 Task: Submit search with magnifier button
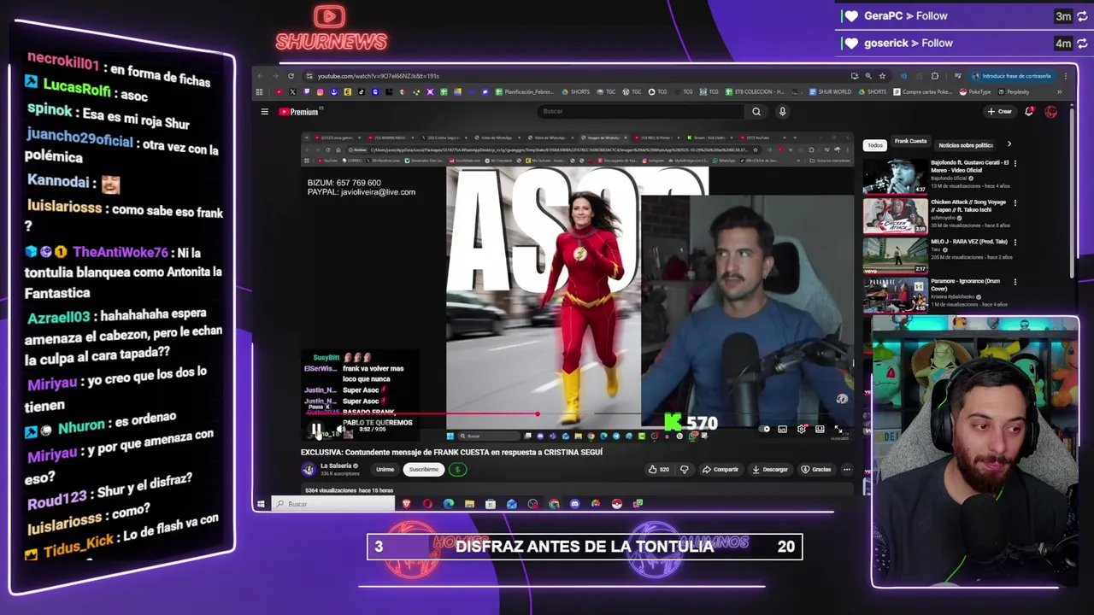tap(756, 111)
